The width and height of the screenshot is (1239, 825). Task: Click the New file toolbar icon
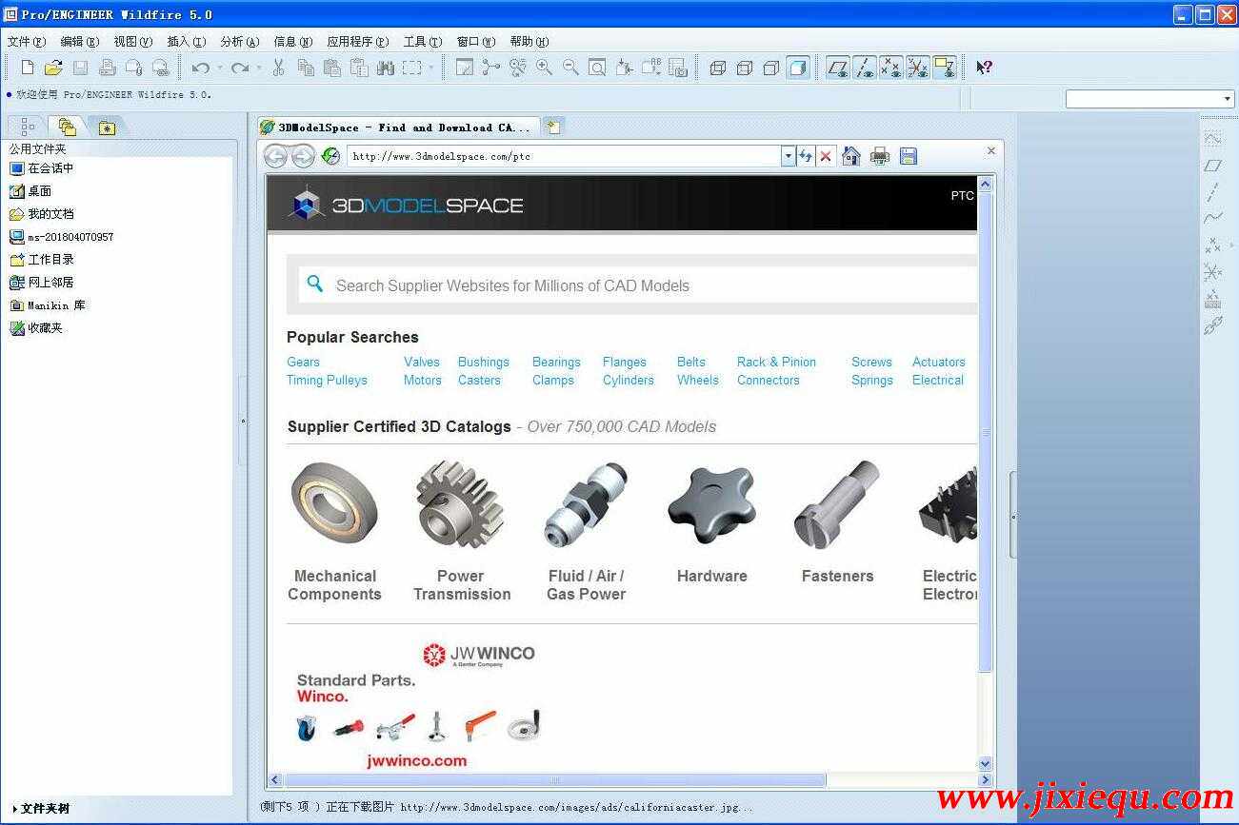coord(28,68)
